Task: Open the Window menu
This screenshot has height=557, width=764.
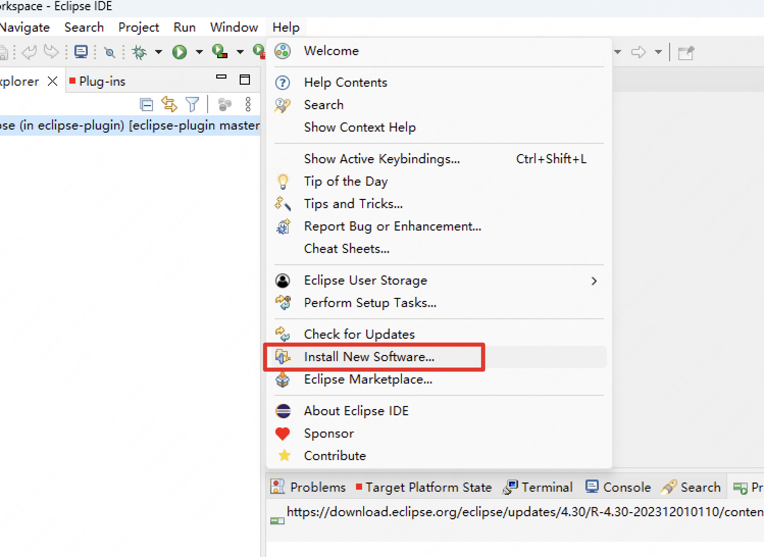Action: pos(234,28)
